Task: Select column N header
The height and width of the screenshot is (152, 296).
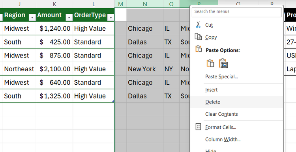Action: (145, 4)
